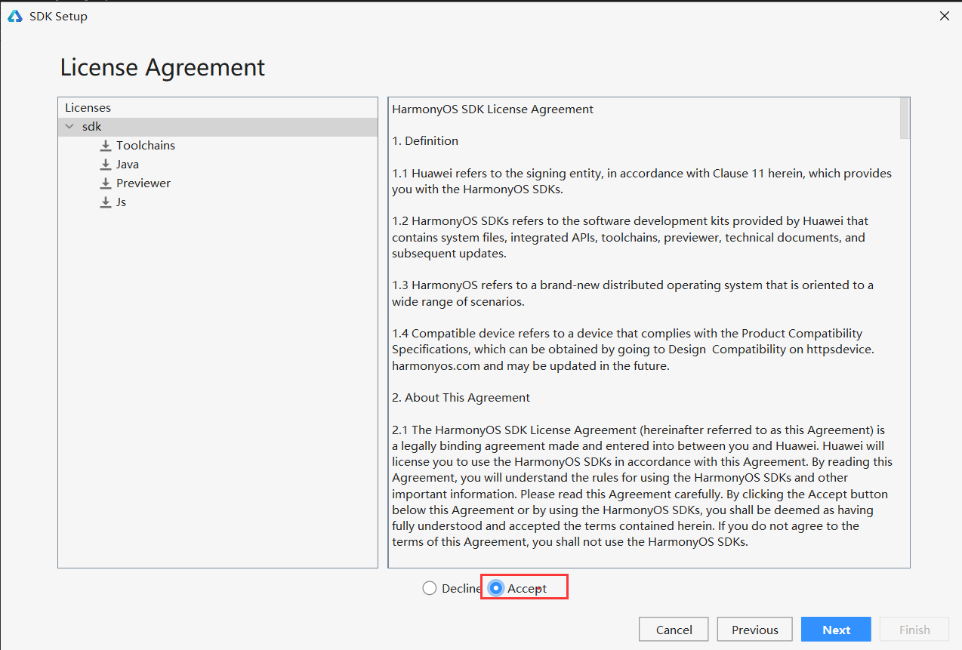Click the license text scrollbar thumb

[x=905, y=119]
